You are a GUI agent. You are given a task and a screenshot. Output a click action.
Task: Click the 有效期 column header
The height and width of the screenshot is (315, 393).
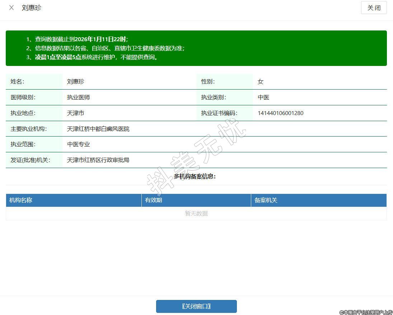(x=154, y=200)
